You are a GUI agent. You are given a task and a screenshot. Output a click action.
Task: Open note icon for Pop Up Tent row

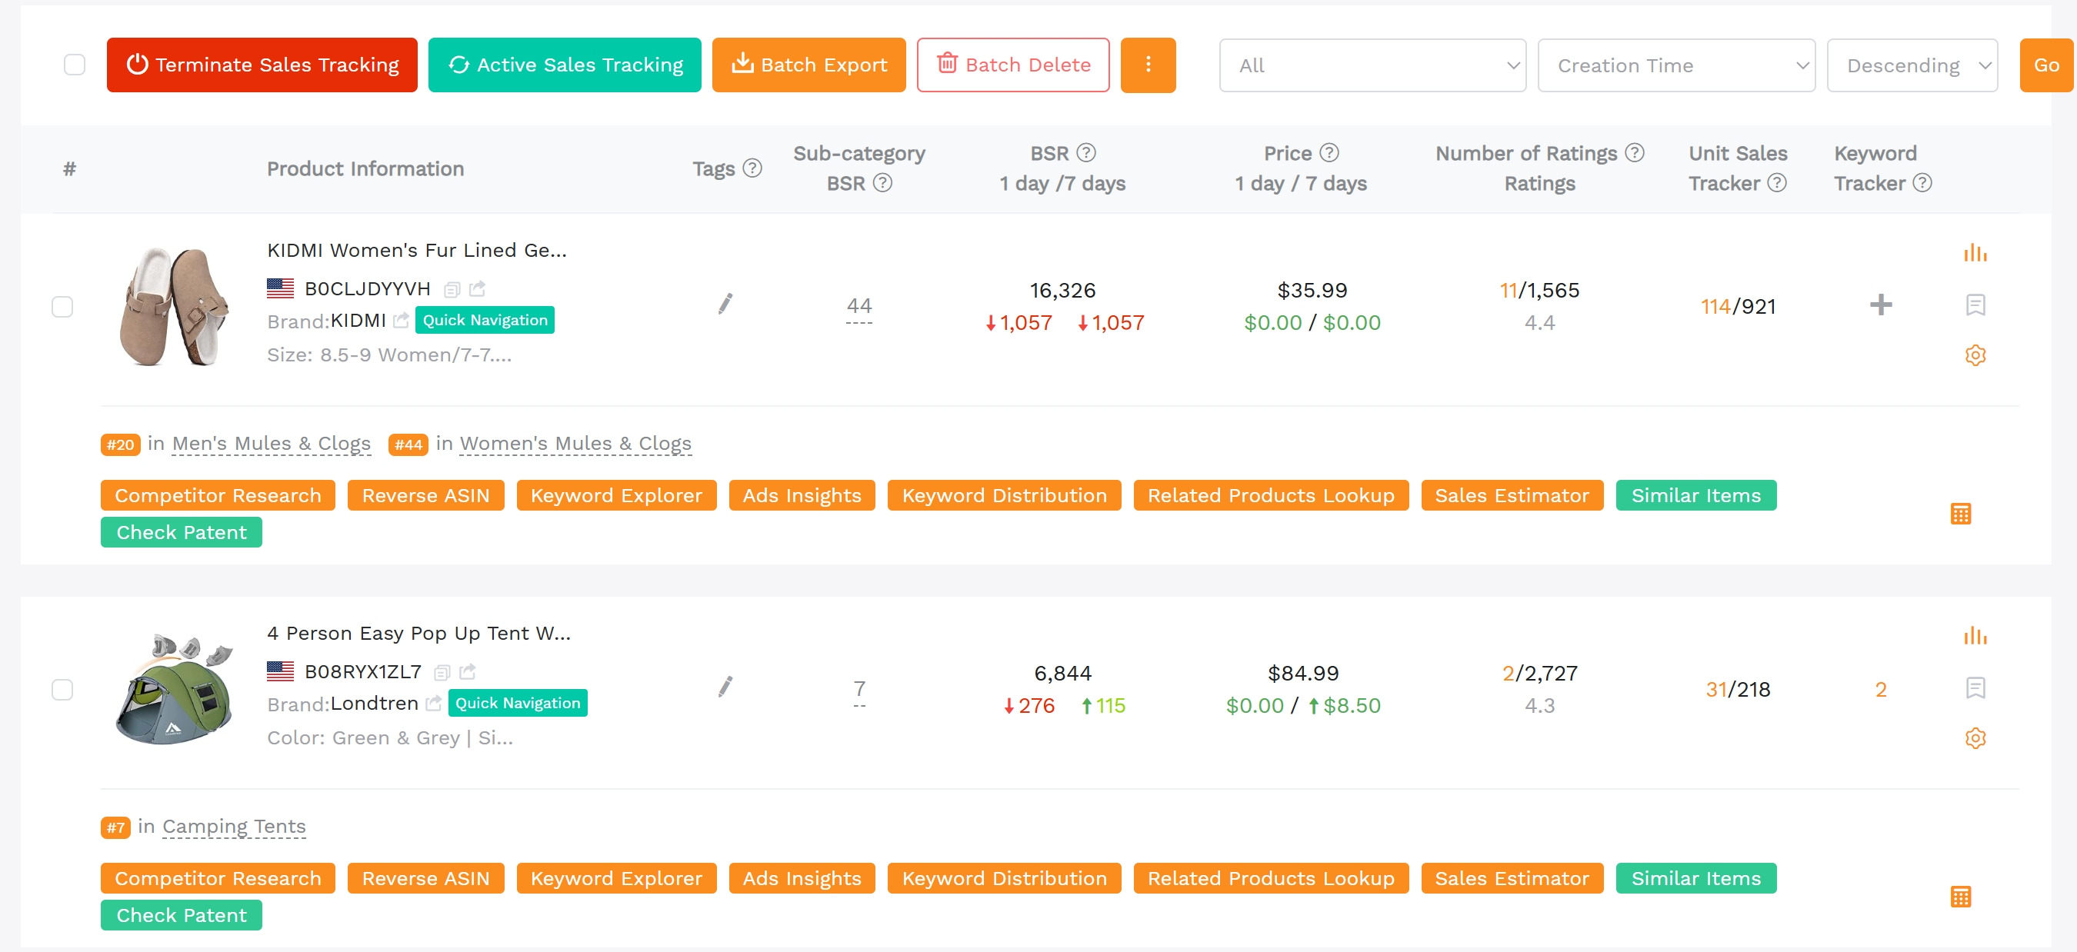tap(1975, 687)
